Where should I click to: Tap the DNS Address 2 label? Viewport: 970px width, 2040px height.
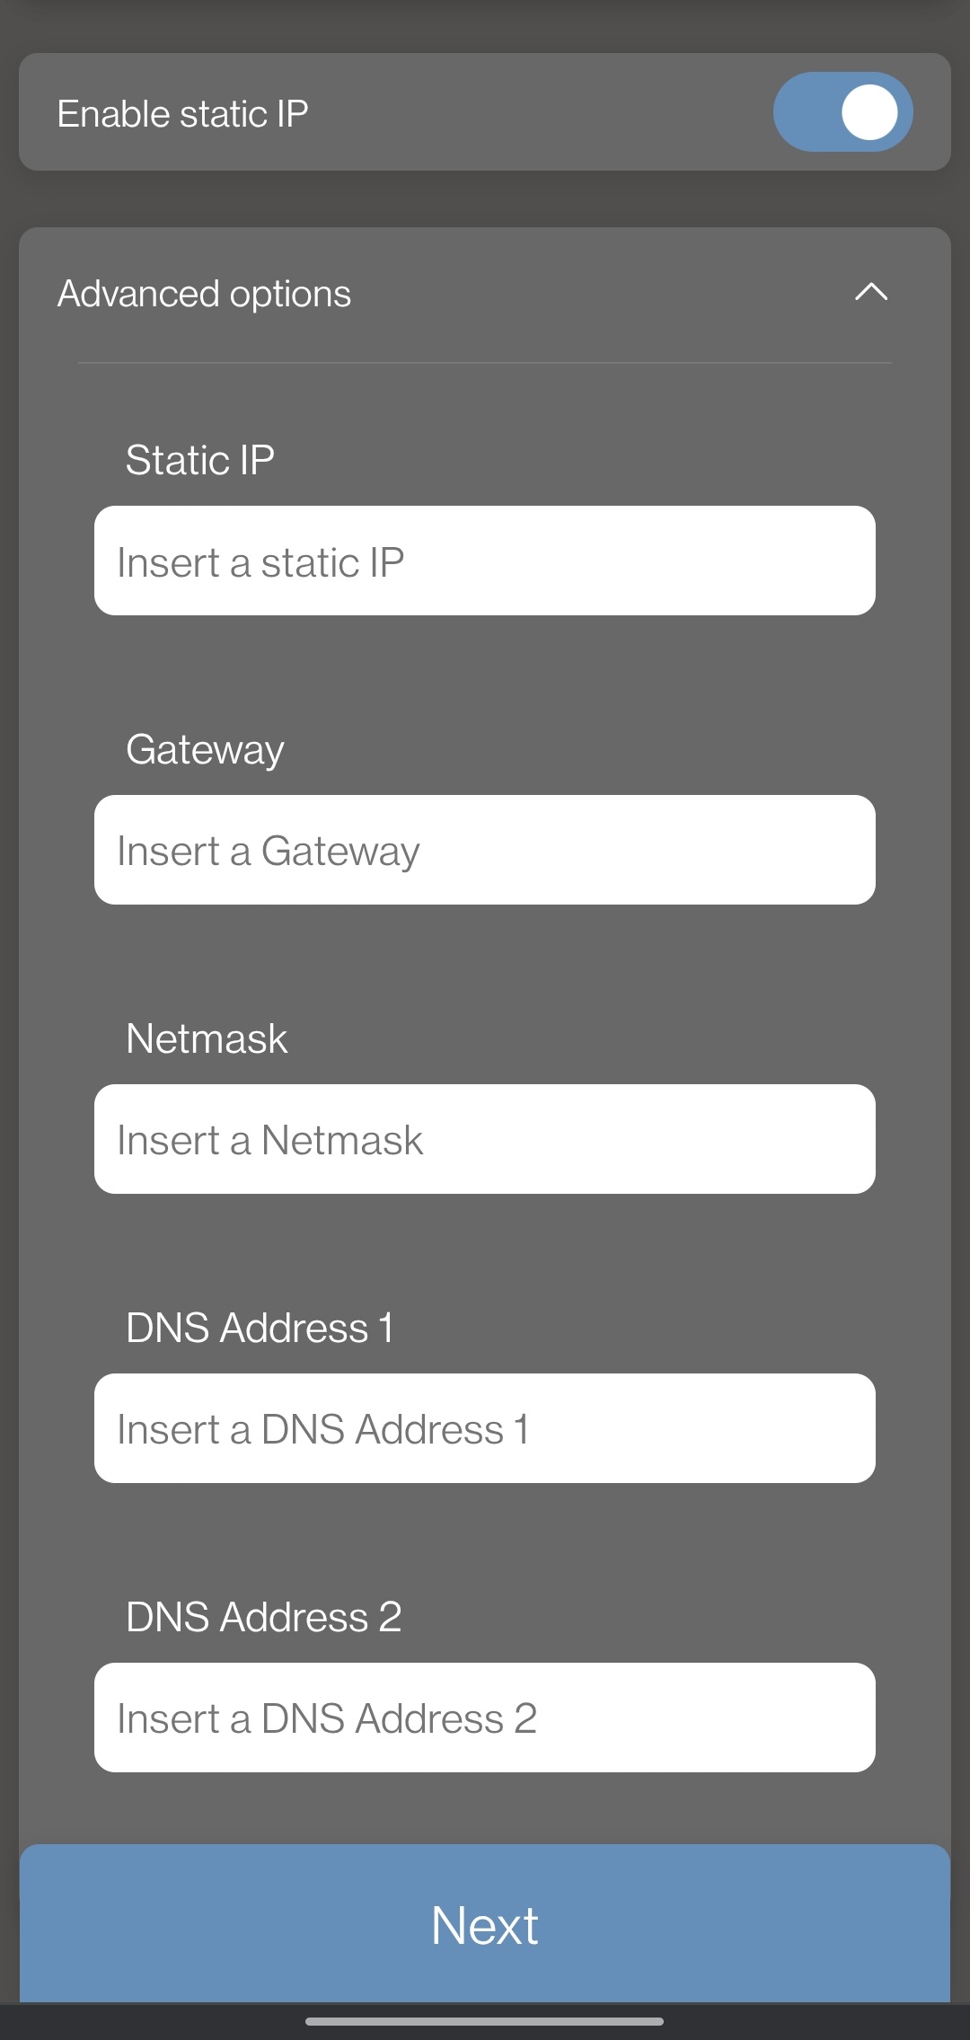tap(263, 1617)
